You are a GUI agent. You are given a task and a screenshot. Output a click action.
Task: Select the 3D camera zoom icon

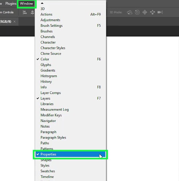pyautogui.click(x=160, y=12)
